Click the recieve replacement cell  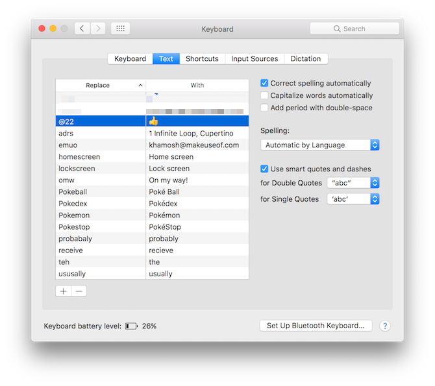click(197, 250)
